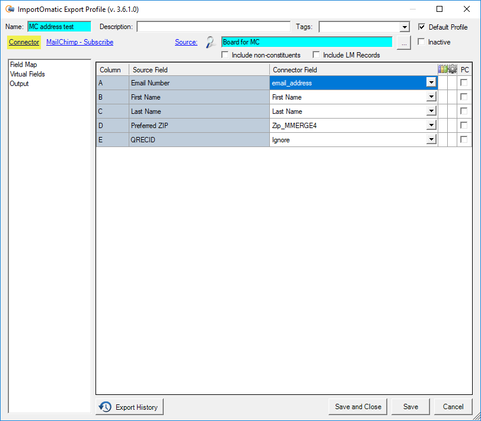Click into the Description field
This screenshot has height=421, width=481.
point(214,27)
